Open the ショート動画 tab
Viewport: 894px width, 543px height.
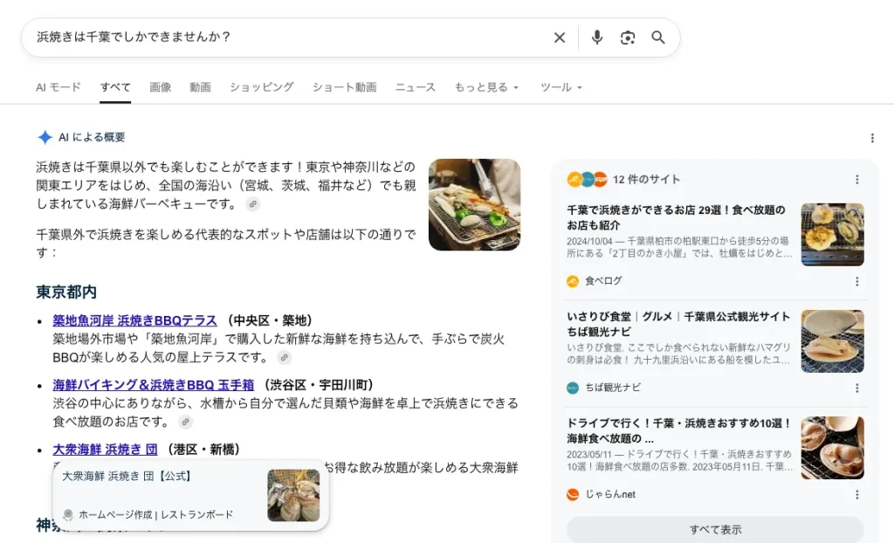[344, 87]
